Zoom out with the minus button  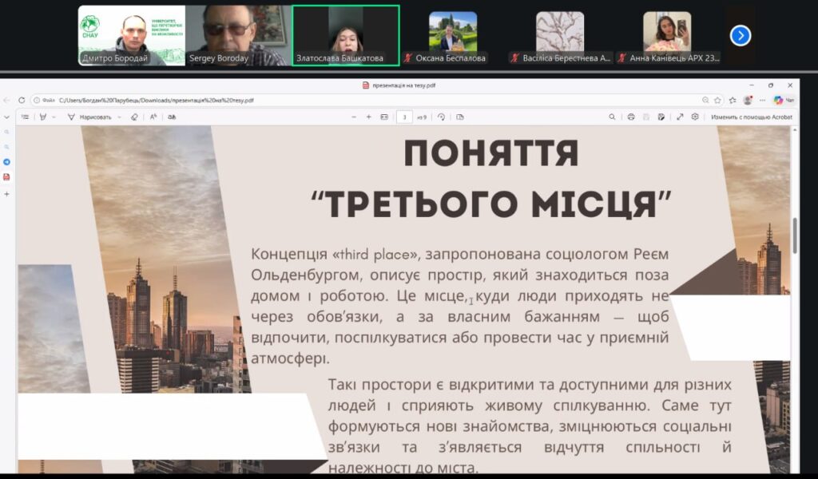point(354,117)
